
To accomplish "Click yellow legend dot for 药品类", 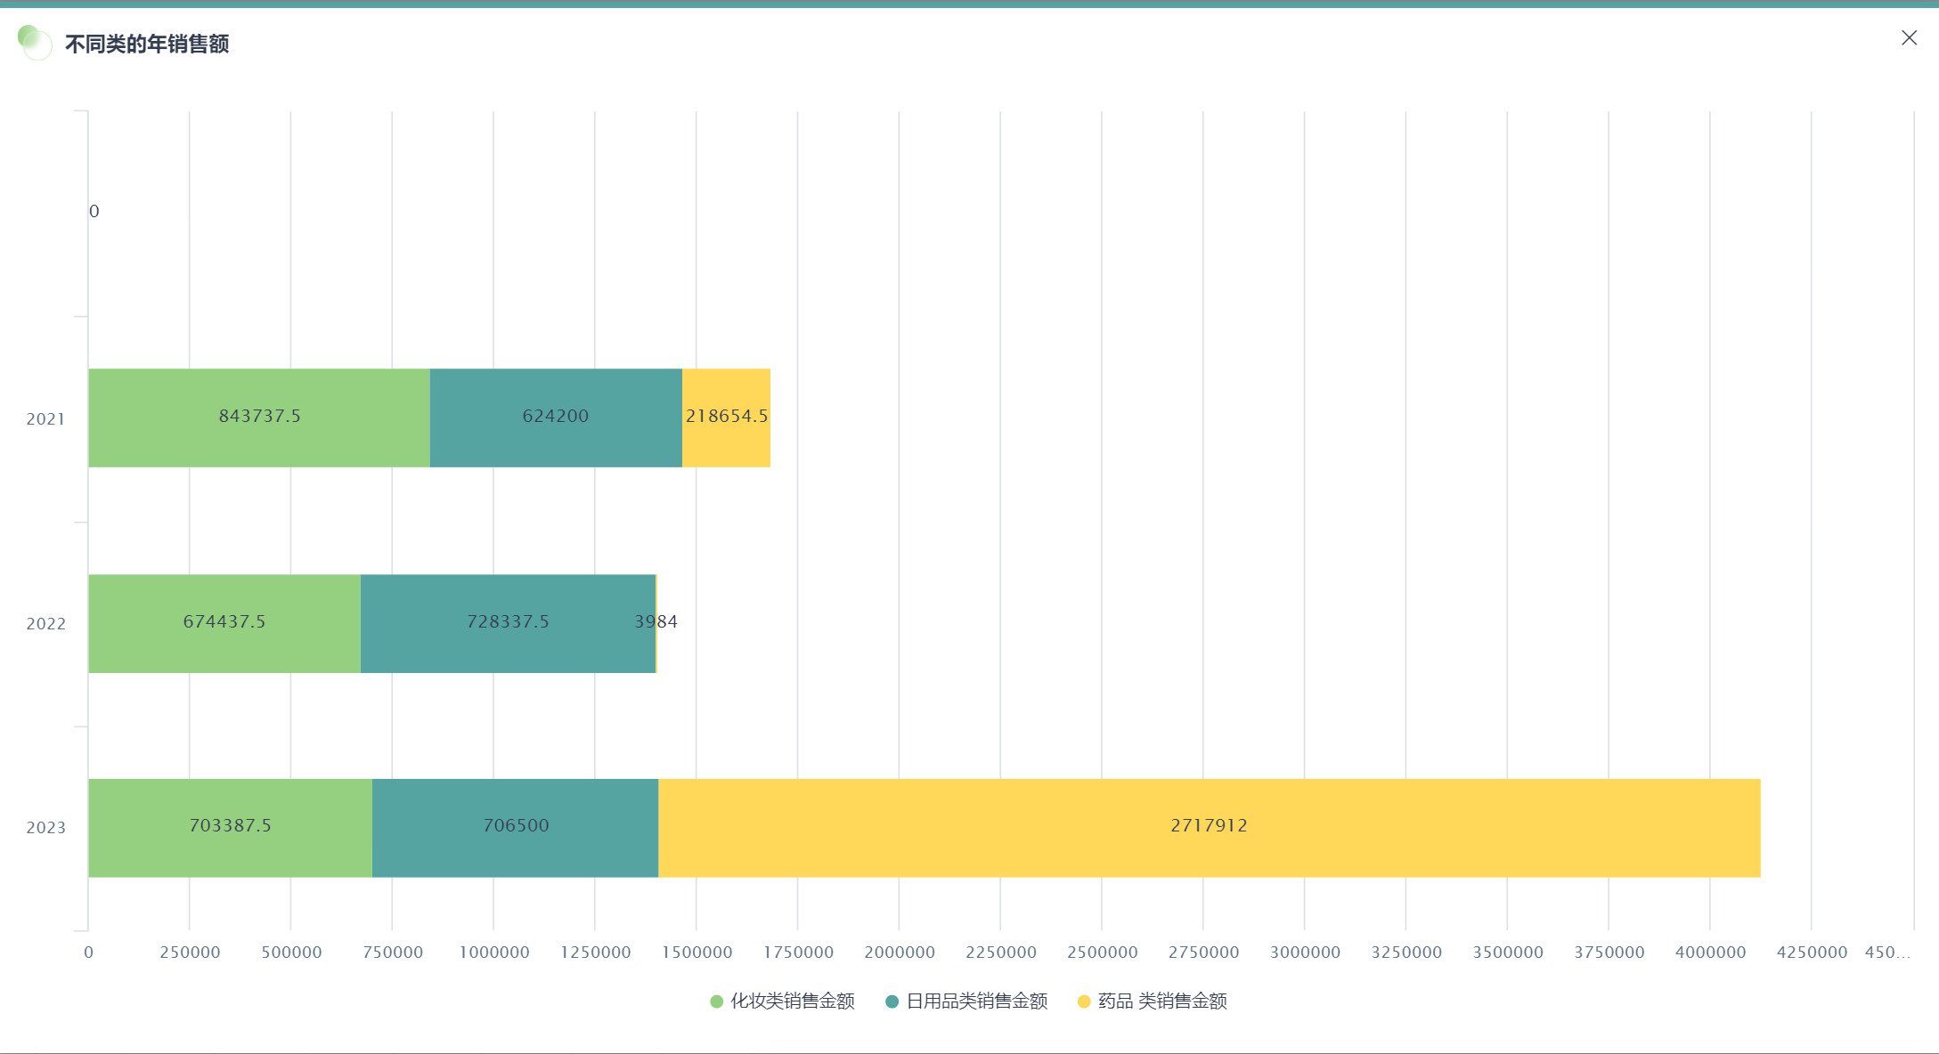I will tap(1084, 1001).
